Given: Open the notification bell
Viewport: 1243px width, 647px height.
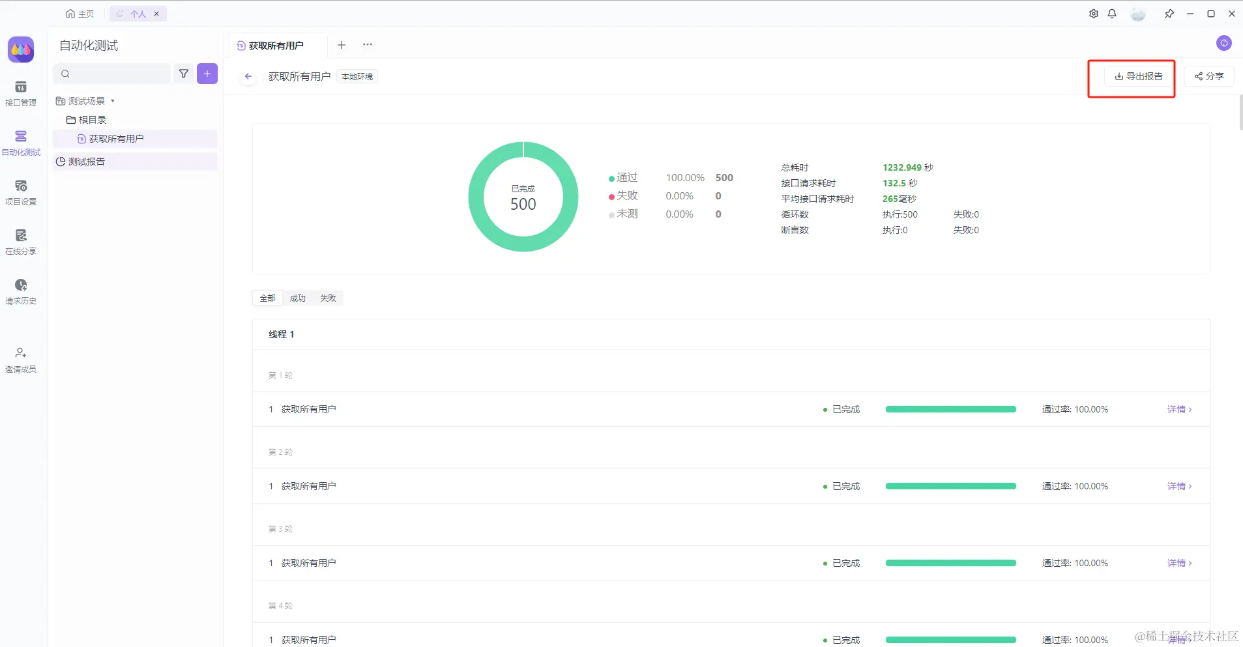Looking at the screenshot, I should pyautogui.click(x=1112, y=14).
